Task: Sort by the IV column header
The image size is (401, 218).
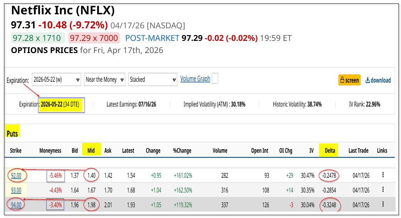Action: pos(311,151)
